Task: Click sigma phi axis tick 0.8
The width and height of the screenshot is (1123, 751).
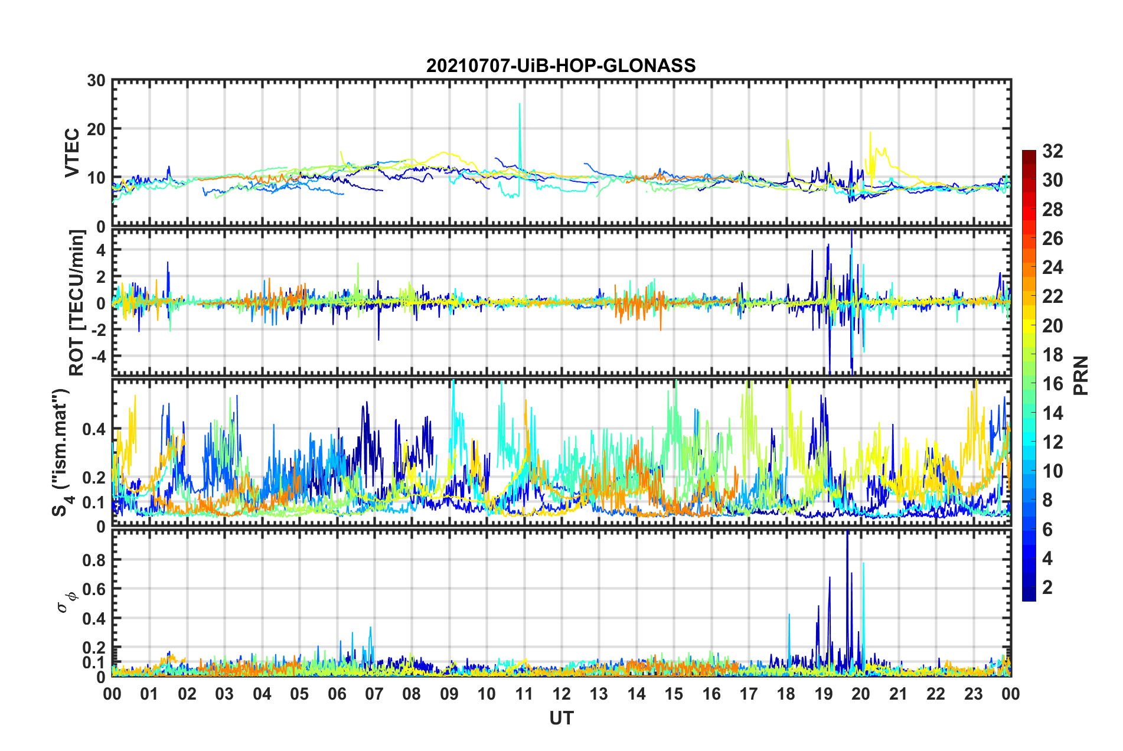Action: [x=94, y=560]
